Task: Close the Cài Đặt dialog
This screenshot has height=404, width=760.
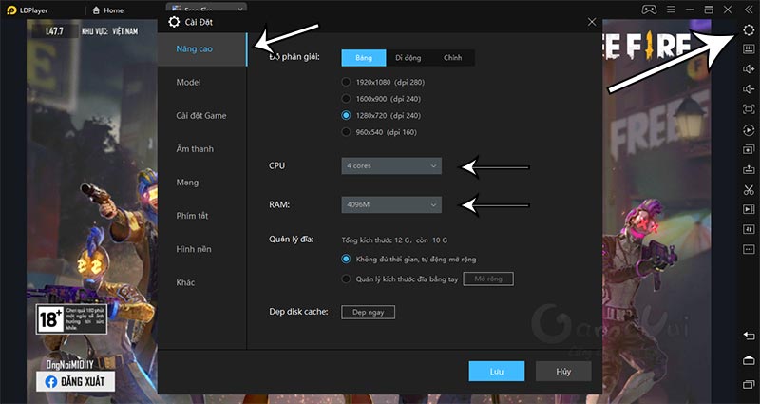Action: 591,22
